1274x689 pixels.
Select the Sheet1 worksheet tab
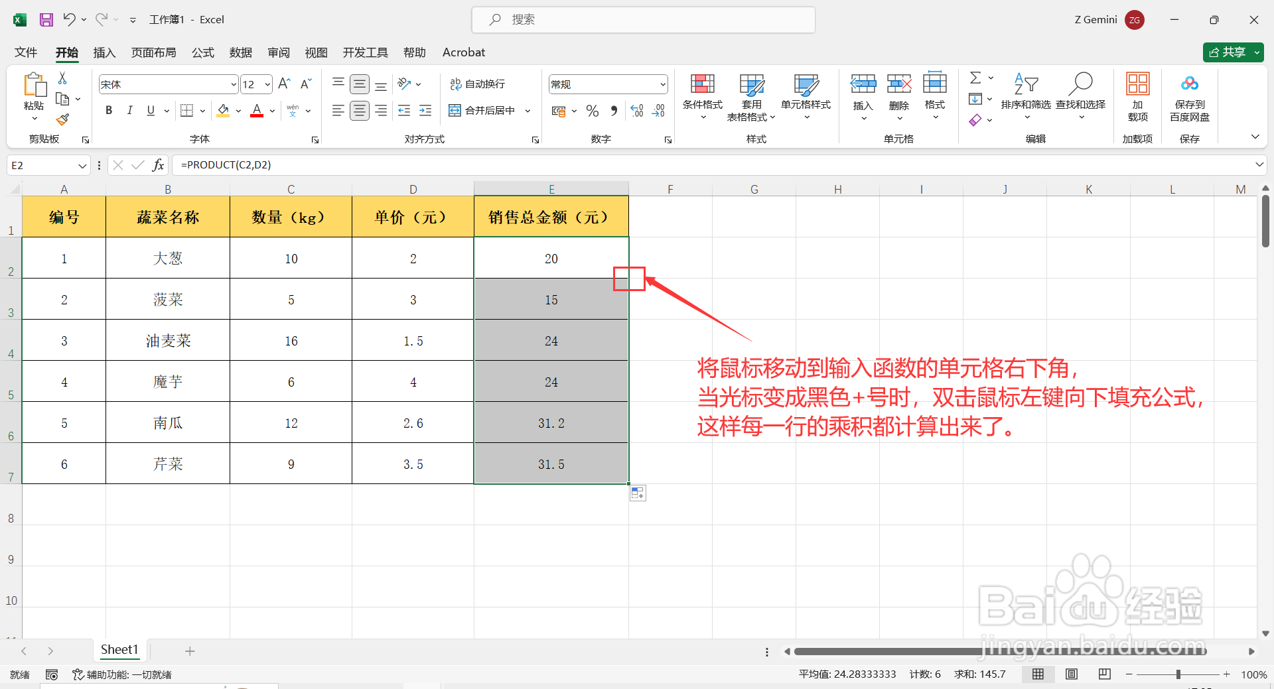click(119, 650)
